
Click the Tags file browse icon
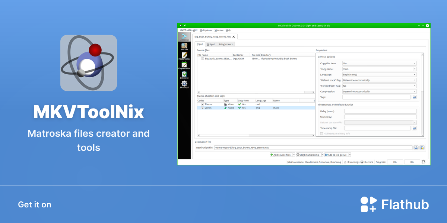click(x=414, y=97)
